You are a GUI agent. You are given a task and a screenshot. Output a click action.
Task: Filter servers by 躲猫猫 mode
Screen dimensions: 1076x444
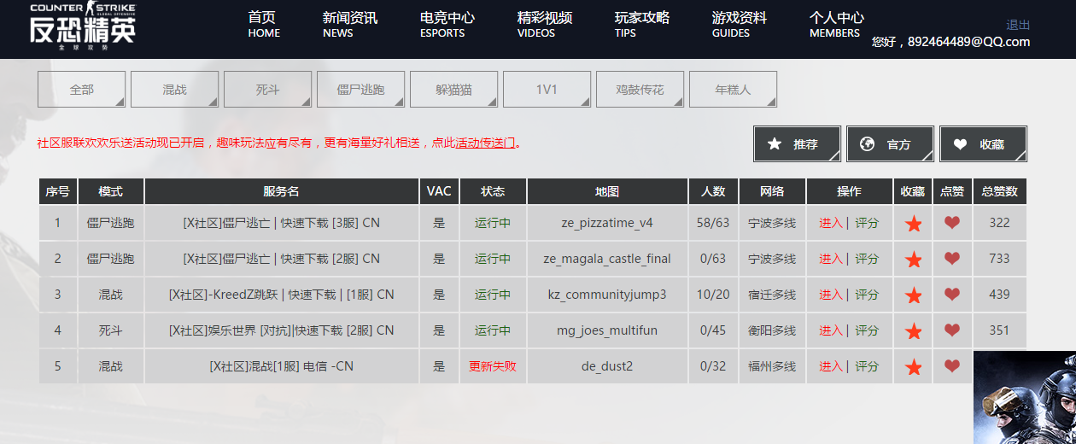pos(454,90)
